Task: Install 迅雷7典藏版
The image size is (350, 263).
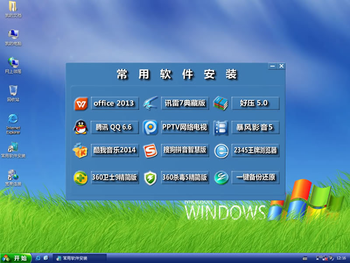Action: (185, 103)
